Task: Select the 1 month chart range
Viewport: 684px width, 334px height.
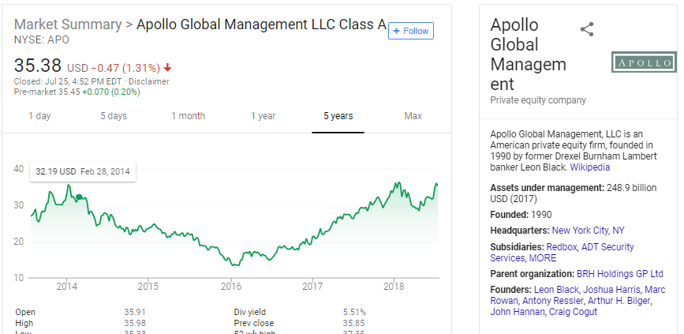Action: (x=188, y=116)
